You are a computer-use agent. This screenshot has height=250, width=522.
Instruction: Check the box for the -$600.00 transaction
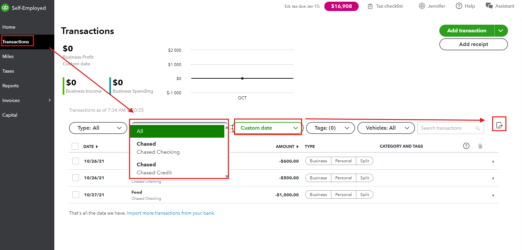(x=76, y=161)
